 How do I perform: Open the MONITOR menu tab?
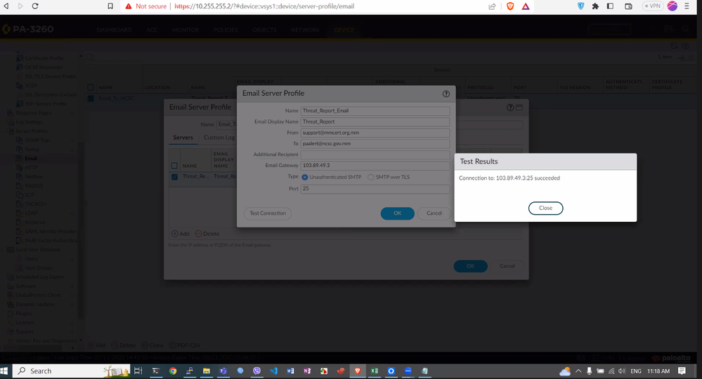point(186,30)
